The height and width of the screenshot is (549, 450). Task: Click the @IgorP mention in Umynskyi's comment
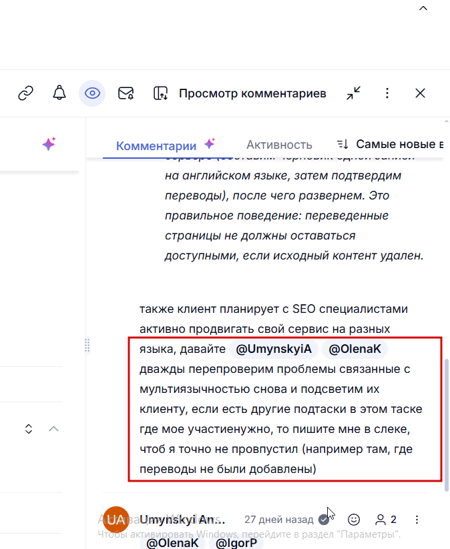pyautogui.click(x=236, y=543)
